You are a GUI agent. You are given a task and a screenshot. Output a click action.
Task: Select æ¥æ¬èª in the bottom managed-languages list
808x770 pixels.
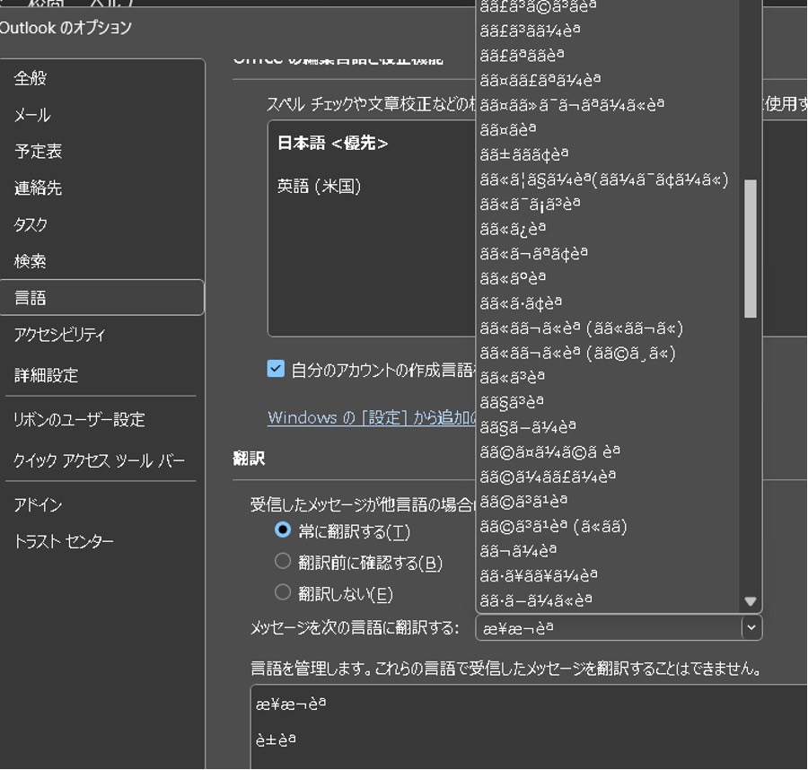(x=291, y=704)
